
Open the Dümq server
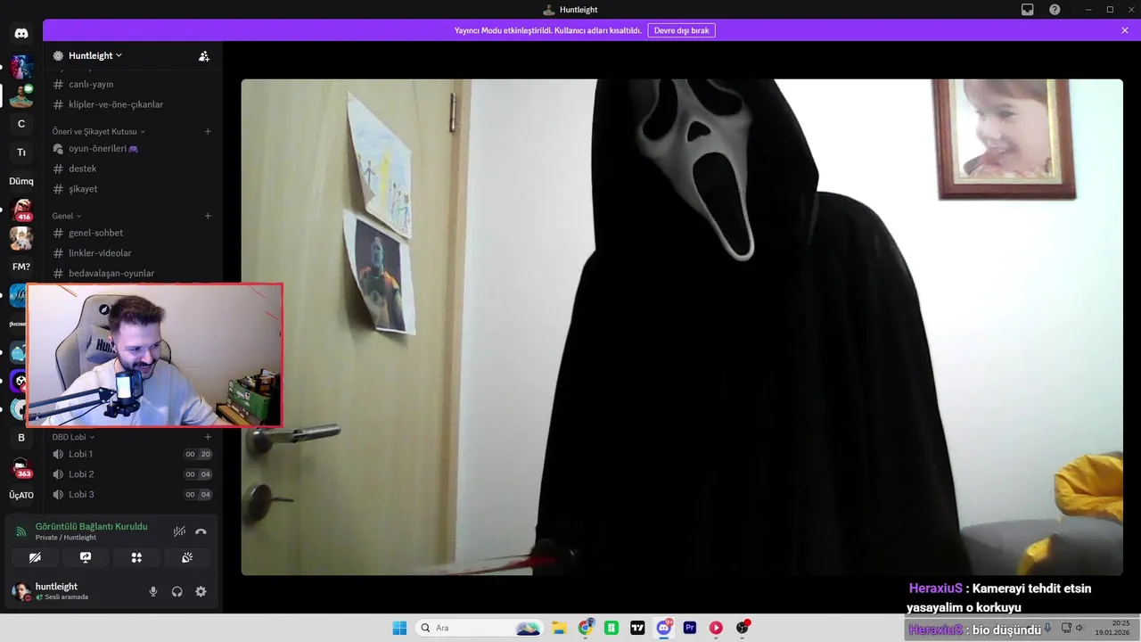point(21,181)
